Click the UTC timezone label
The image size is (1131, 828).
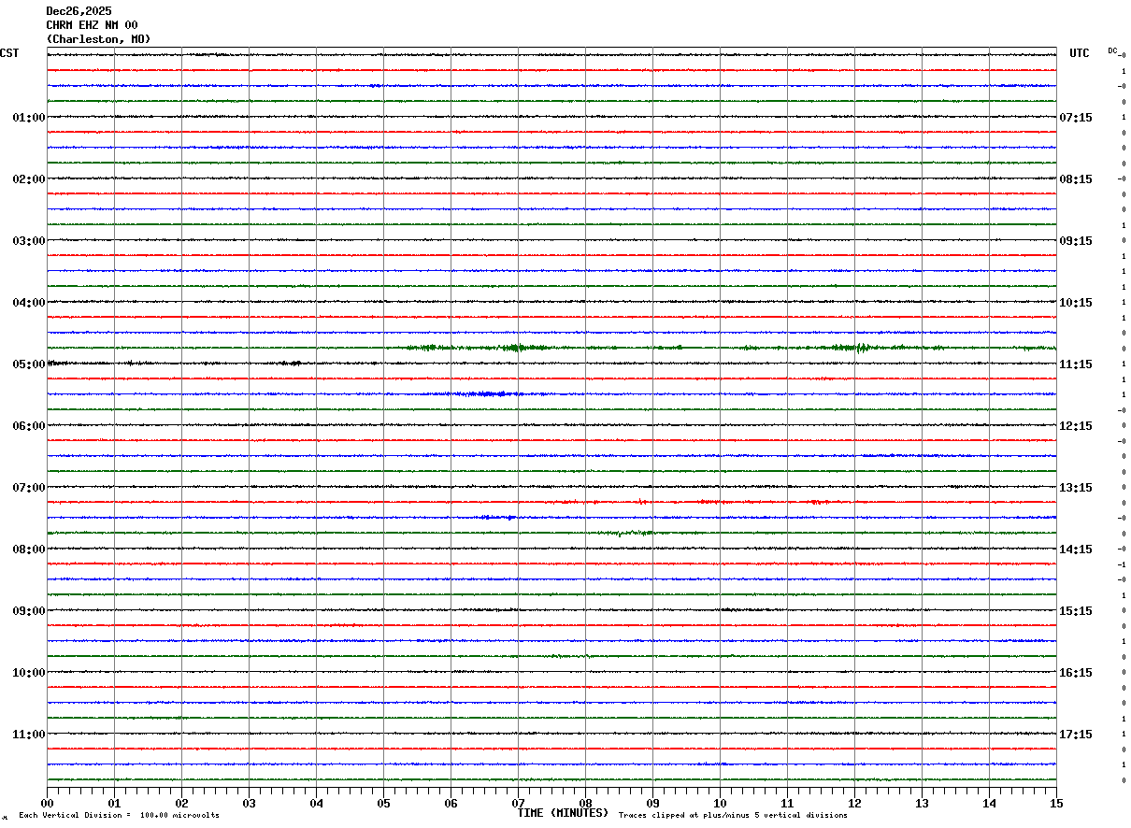tap(1080, 53)
